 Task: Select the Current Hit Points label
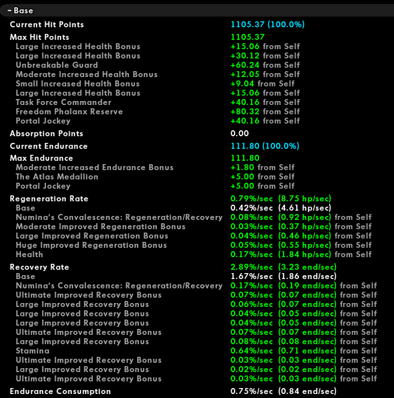click(x=47, y=25)
